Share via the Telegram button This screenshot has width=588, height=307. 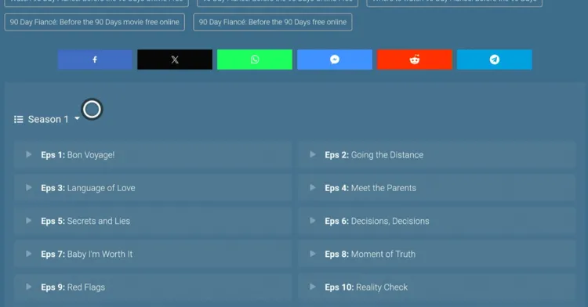click(494, 60)
